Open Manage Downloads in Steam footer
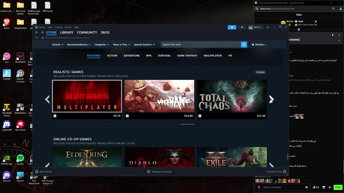Screen dimensions: 344x193 (x=159, y=172)
